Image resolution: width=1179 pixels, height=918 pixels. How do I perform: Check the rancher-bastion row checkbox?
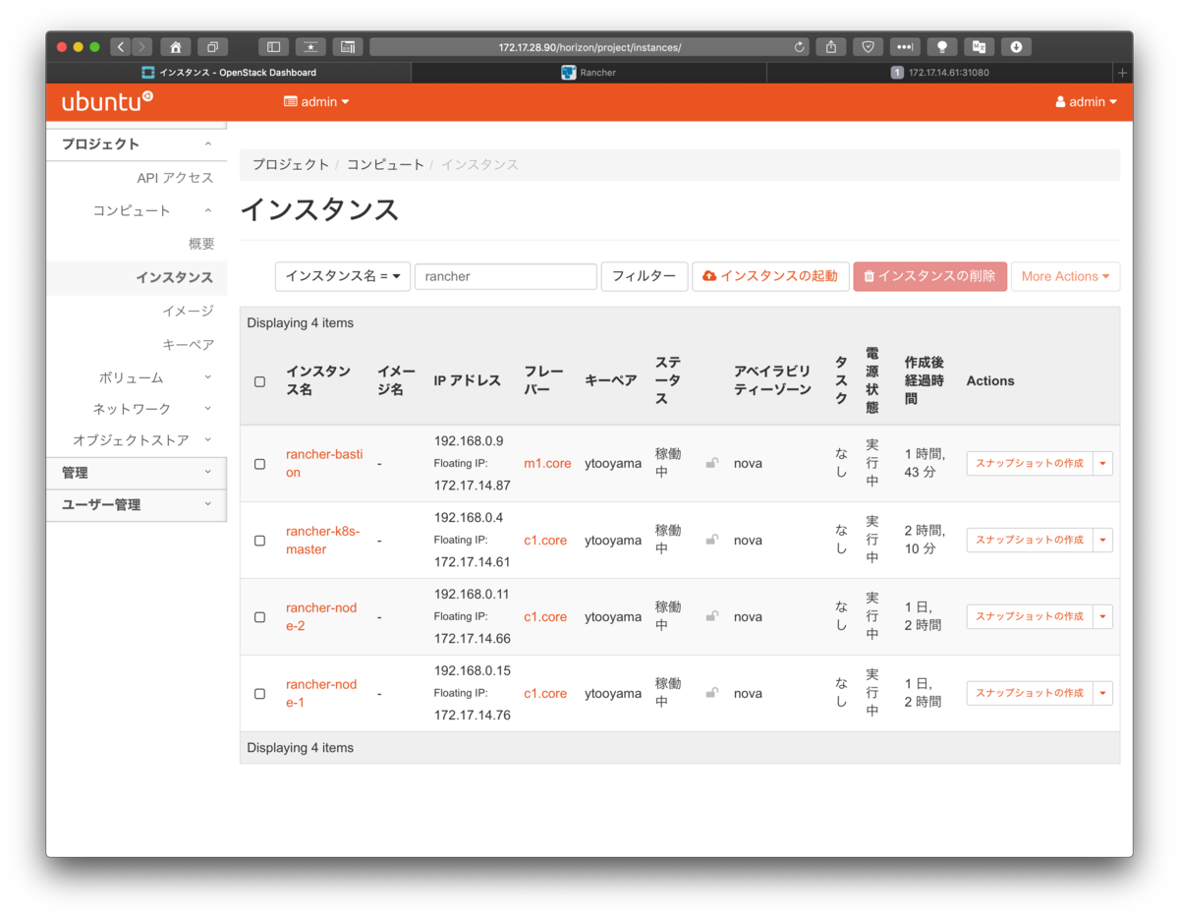pos(259,464)
